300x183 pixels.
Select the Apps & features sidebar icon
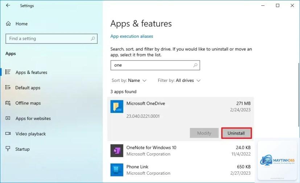pos(8,72)
